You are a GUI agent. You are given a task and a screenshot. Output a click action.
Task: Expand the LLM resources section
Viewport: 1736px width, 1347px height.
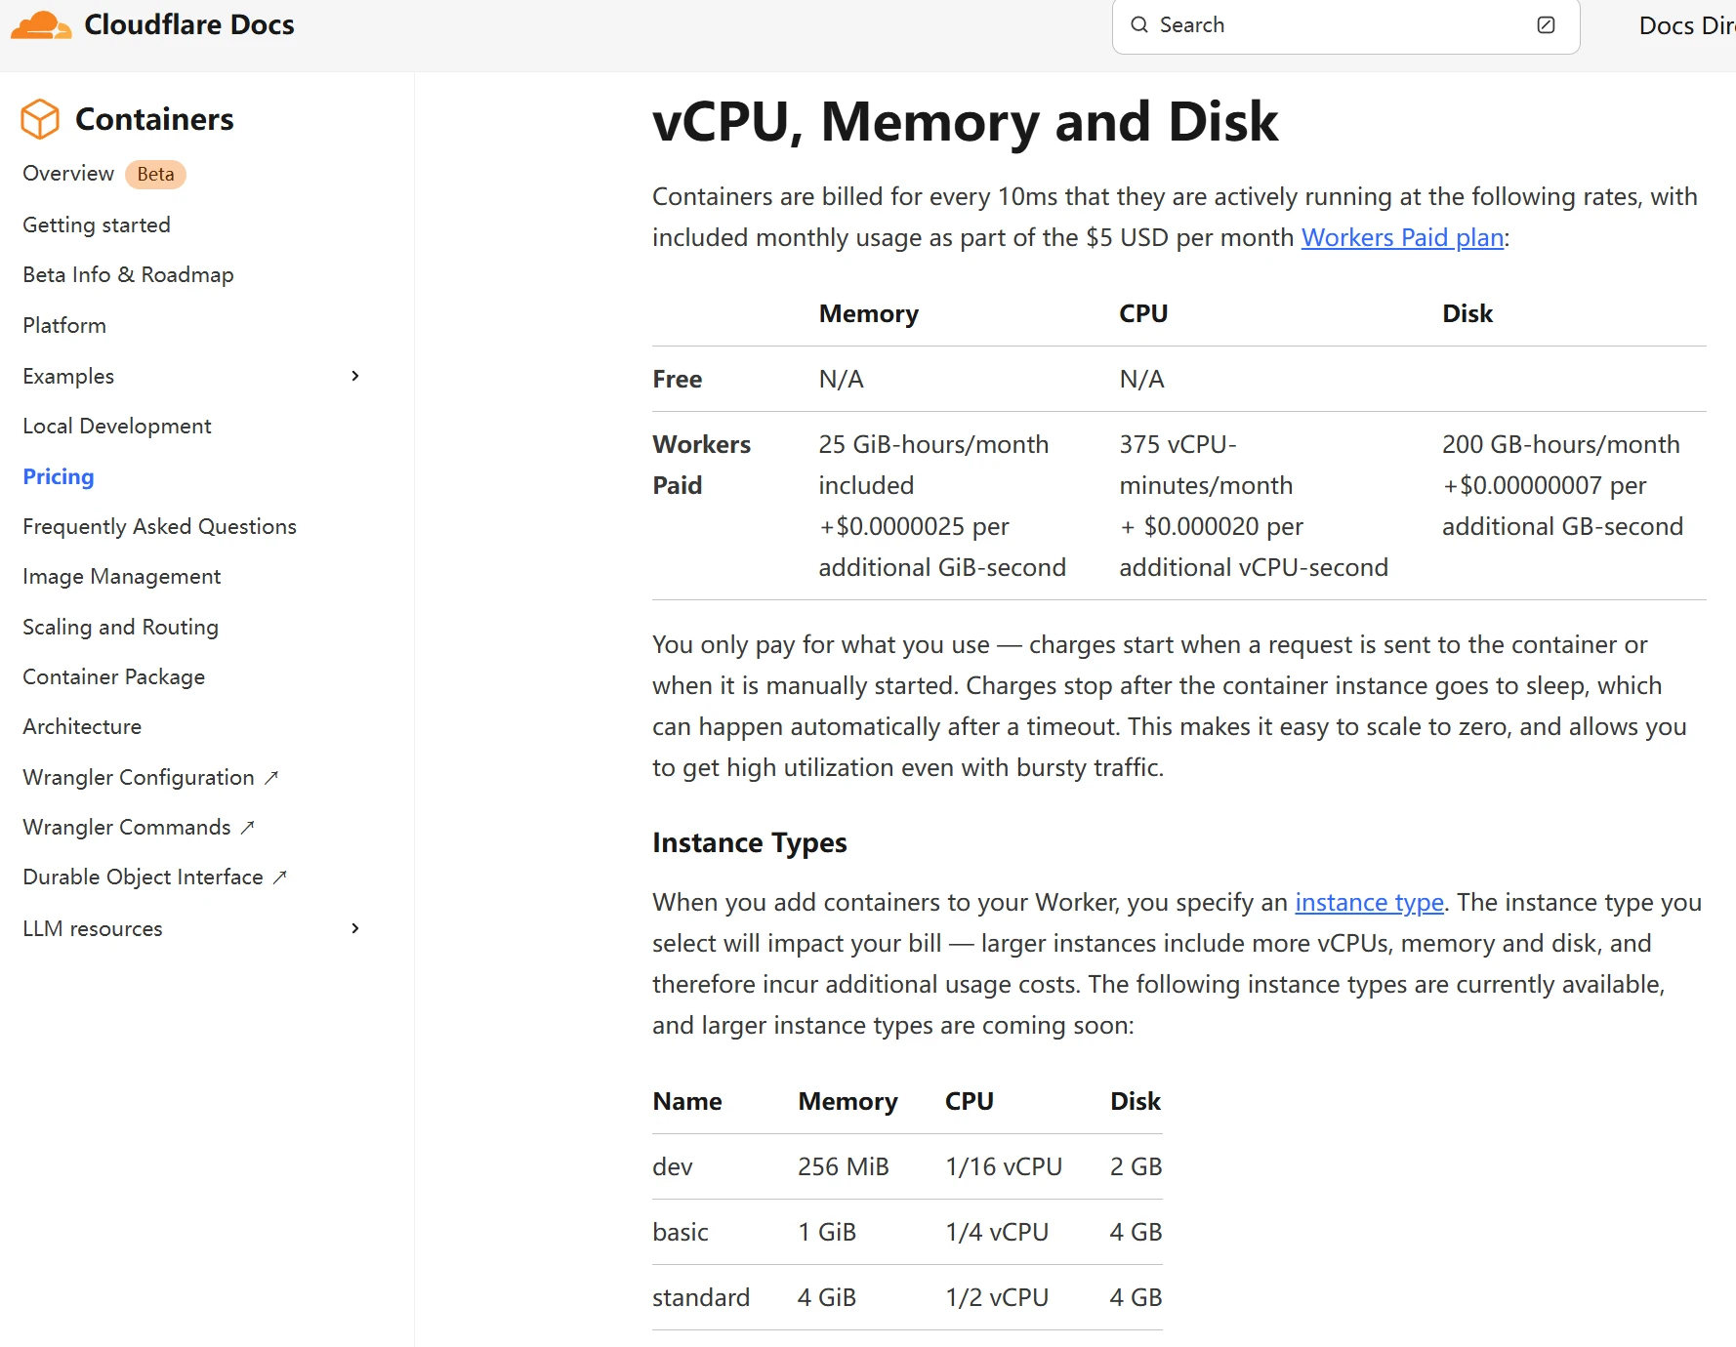pos(355,928)
